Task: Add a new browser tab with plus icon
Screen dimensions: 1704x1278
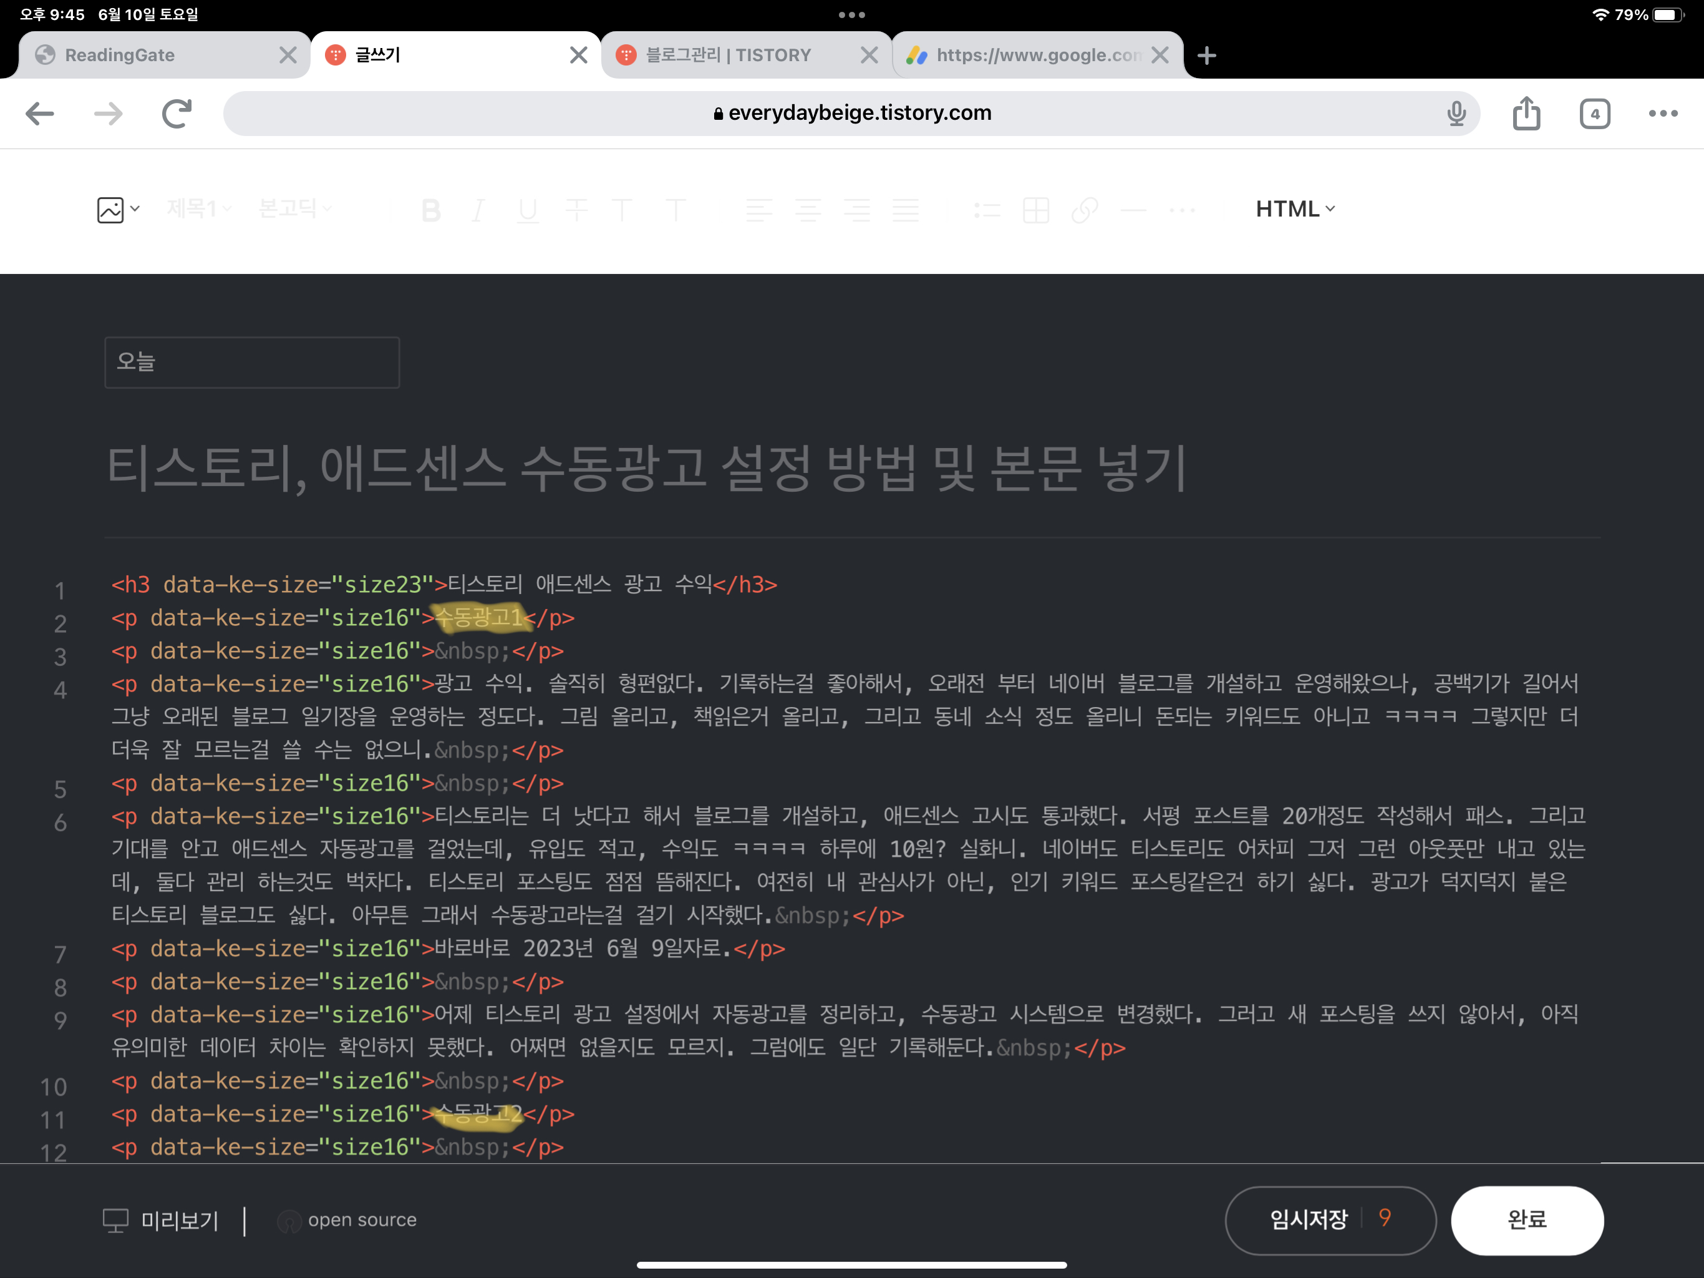Action: pos(1206,56)
